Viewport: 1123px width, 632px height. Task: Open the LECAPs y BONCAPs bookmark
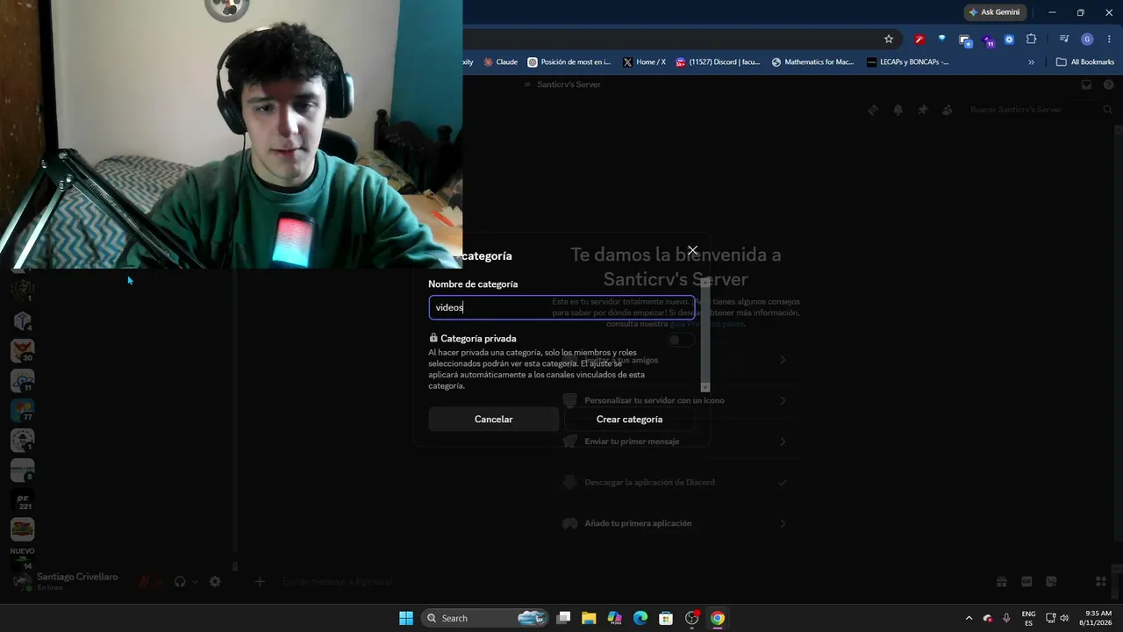[x=908, y=62]
